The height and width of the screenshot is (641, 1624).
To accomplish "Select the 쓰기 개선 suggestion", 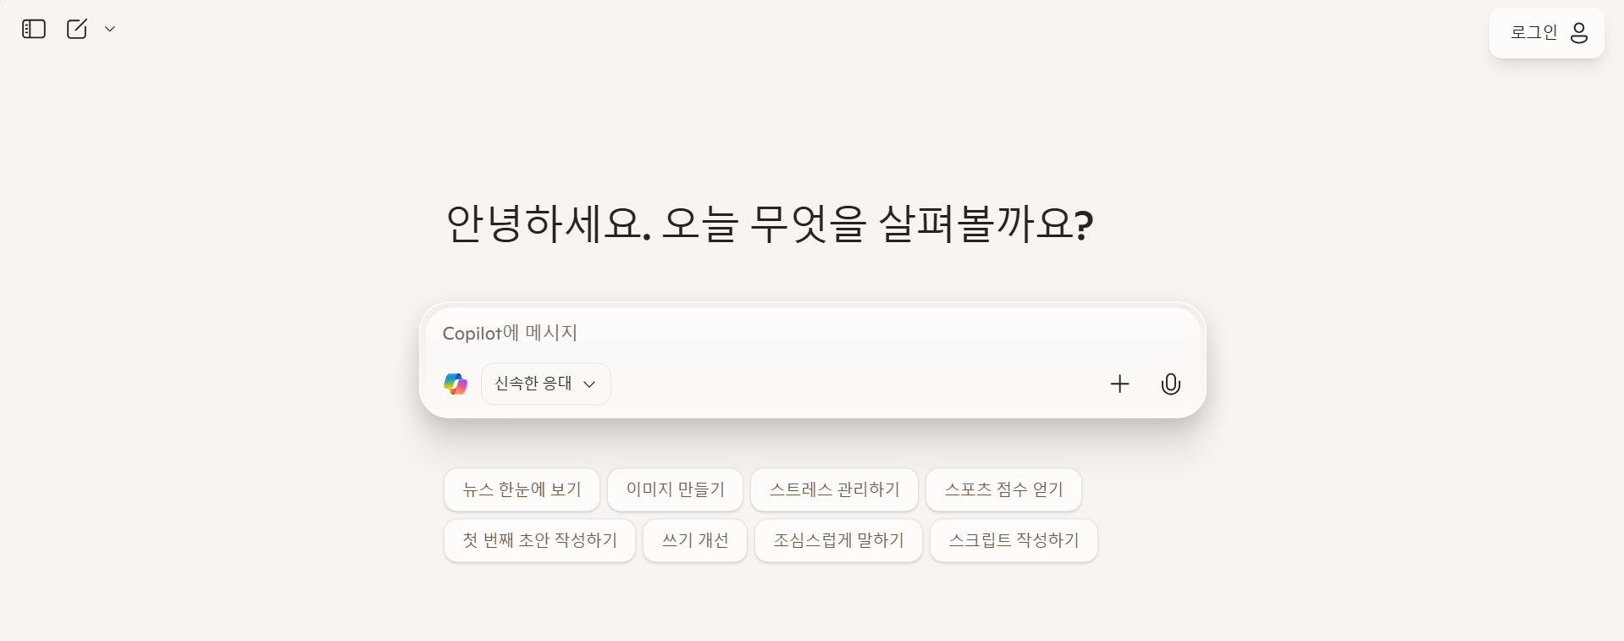I will [694, 540].
